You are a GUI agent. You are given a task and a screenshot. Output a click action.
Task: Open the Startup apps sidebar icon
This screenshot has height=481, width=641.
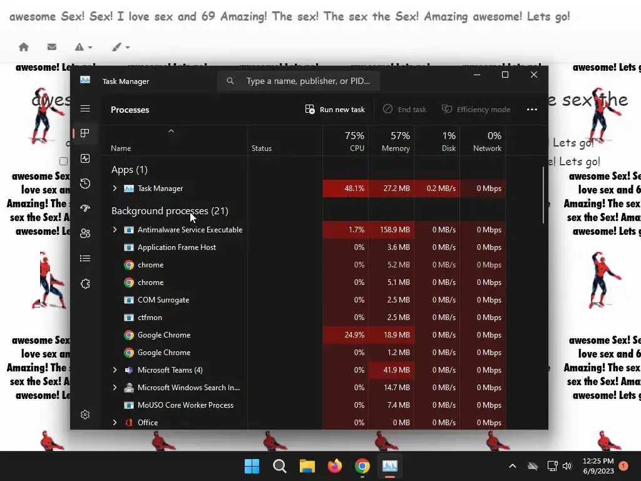pyautogui.click(x=85, y=208)
